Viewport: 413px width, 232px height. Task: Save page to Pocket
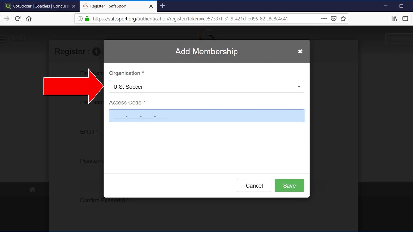tap(334, 19)
